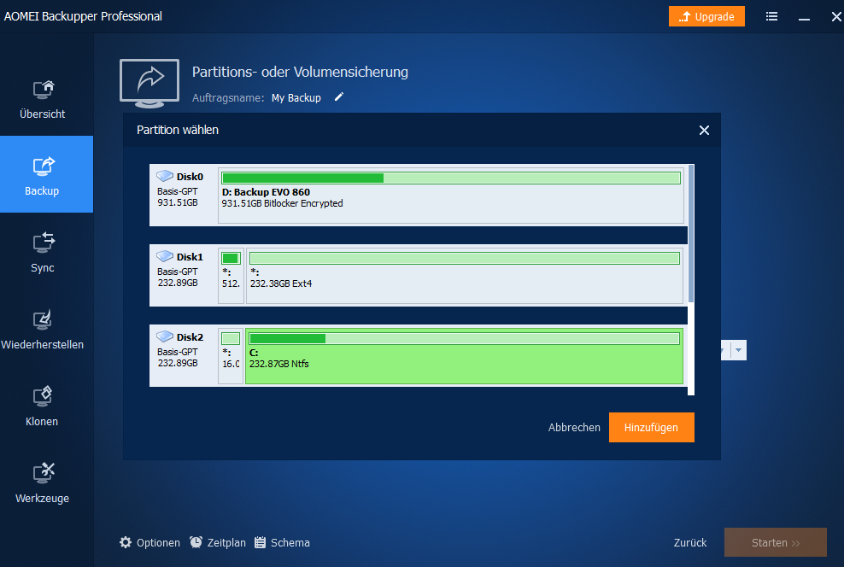Click the C: partition usage bar
The image size is (844, 567).
(465, 338)
